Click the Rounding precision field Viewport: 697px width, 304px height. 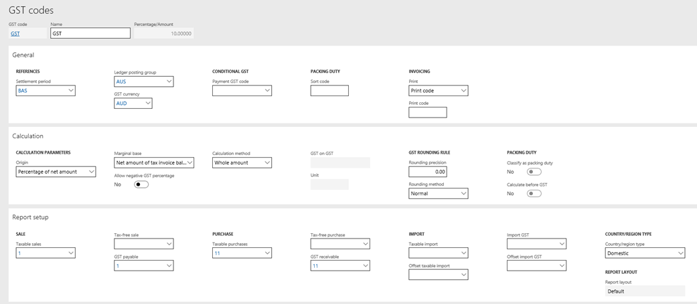(x=428, y=172)
